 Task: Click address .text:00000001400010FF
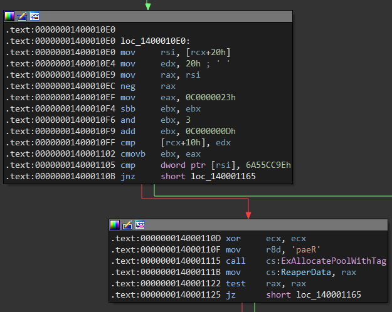click(x=60, y=143)
